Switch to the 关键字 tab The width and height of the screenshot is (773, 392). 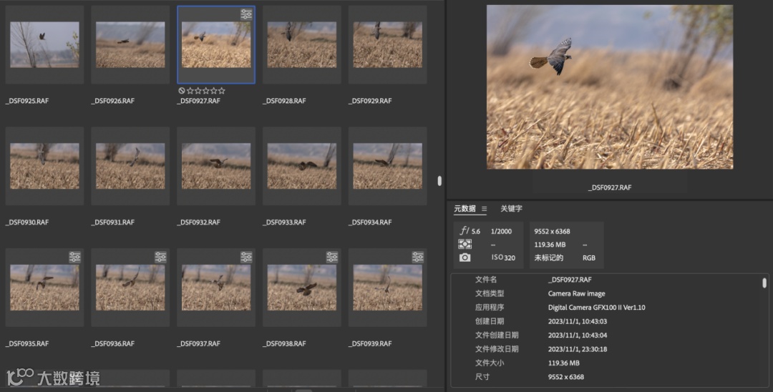click(511, 208)
